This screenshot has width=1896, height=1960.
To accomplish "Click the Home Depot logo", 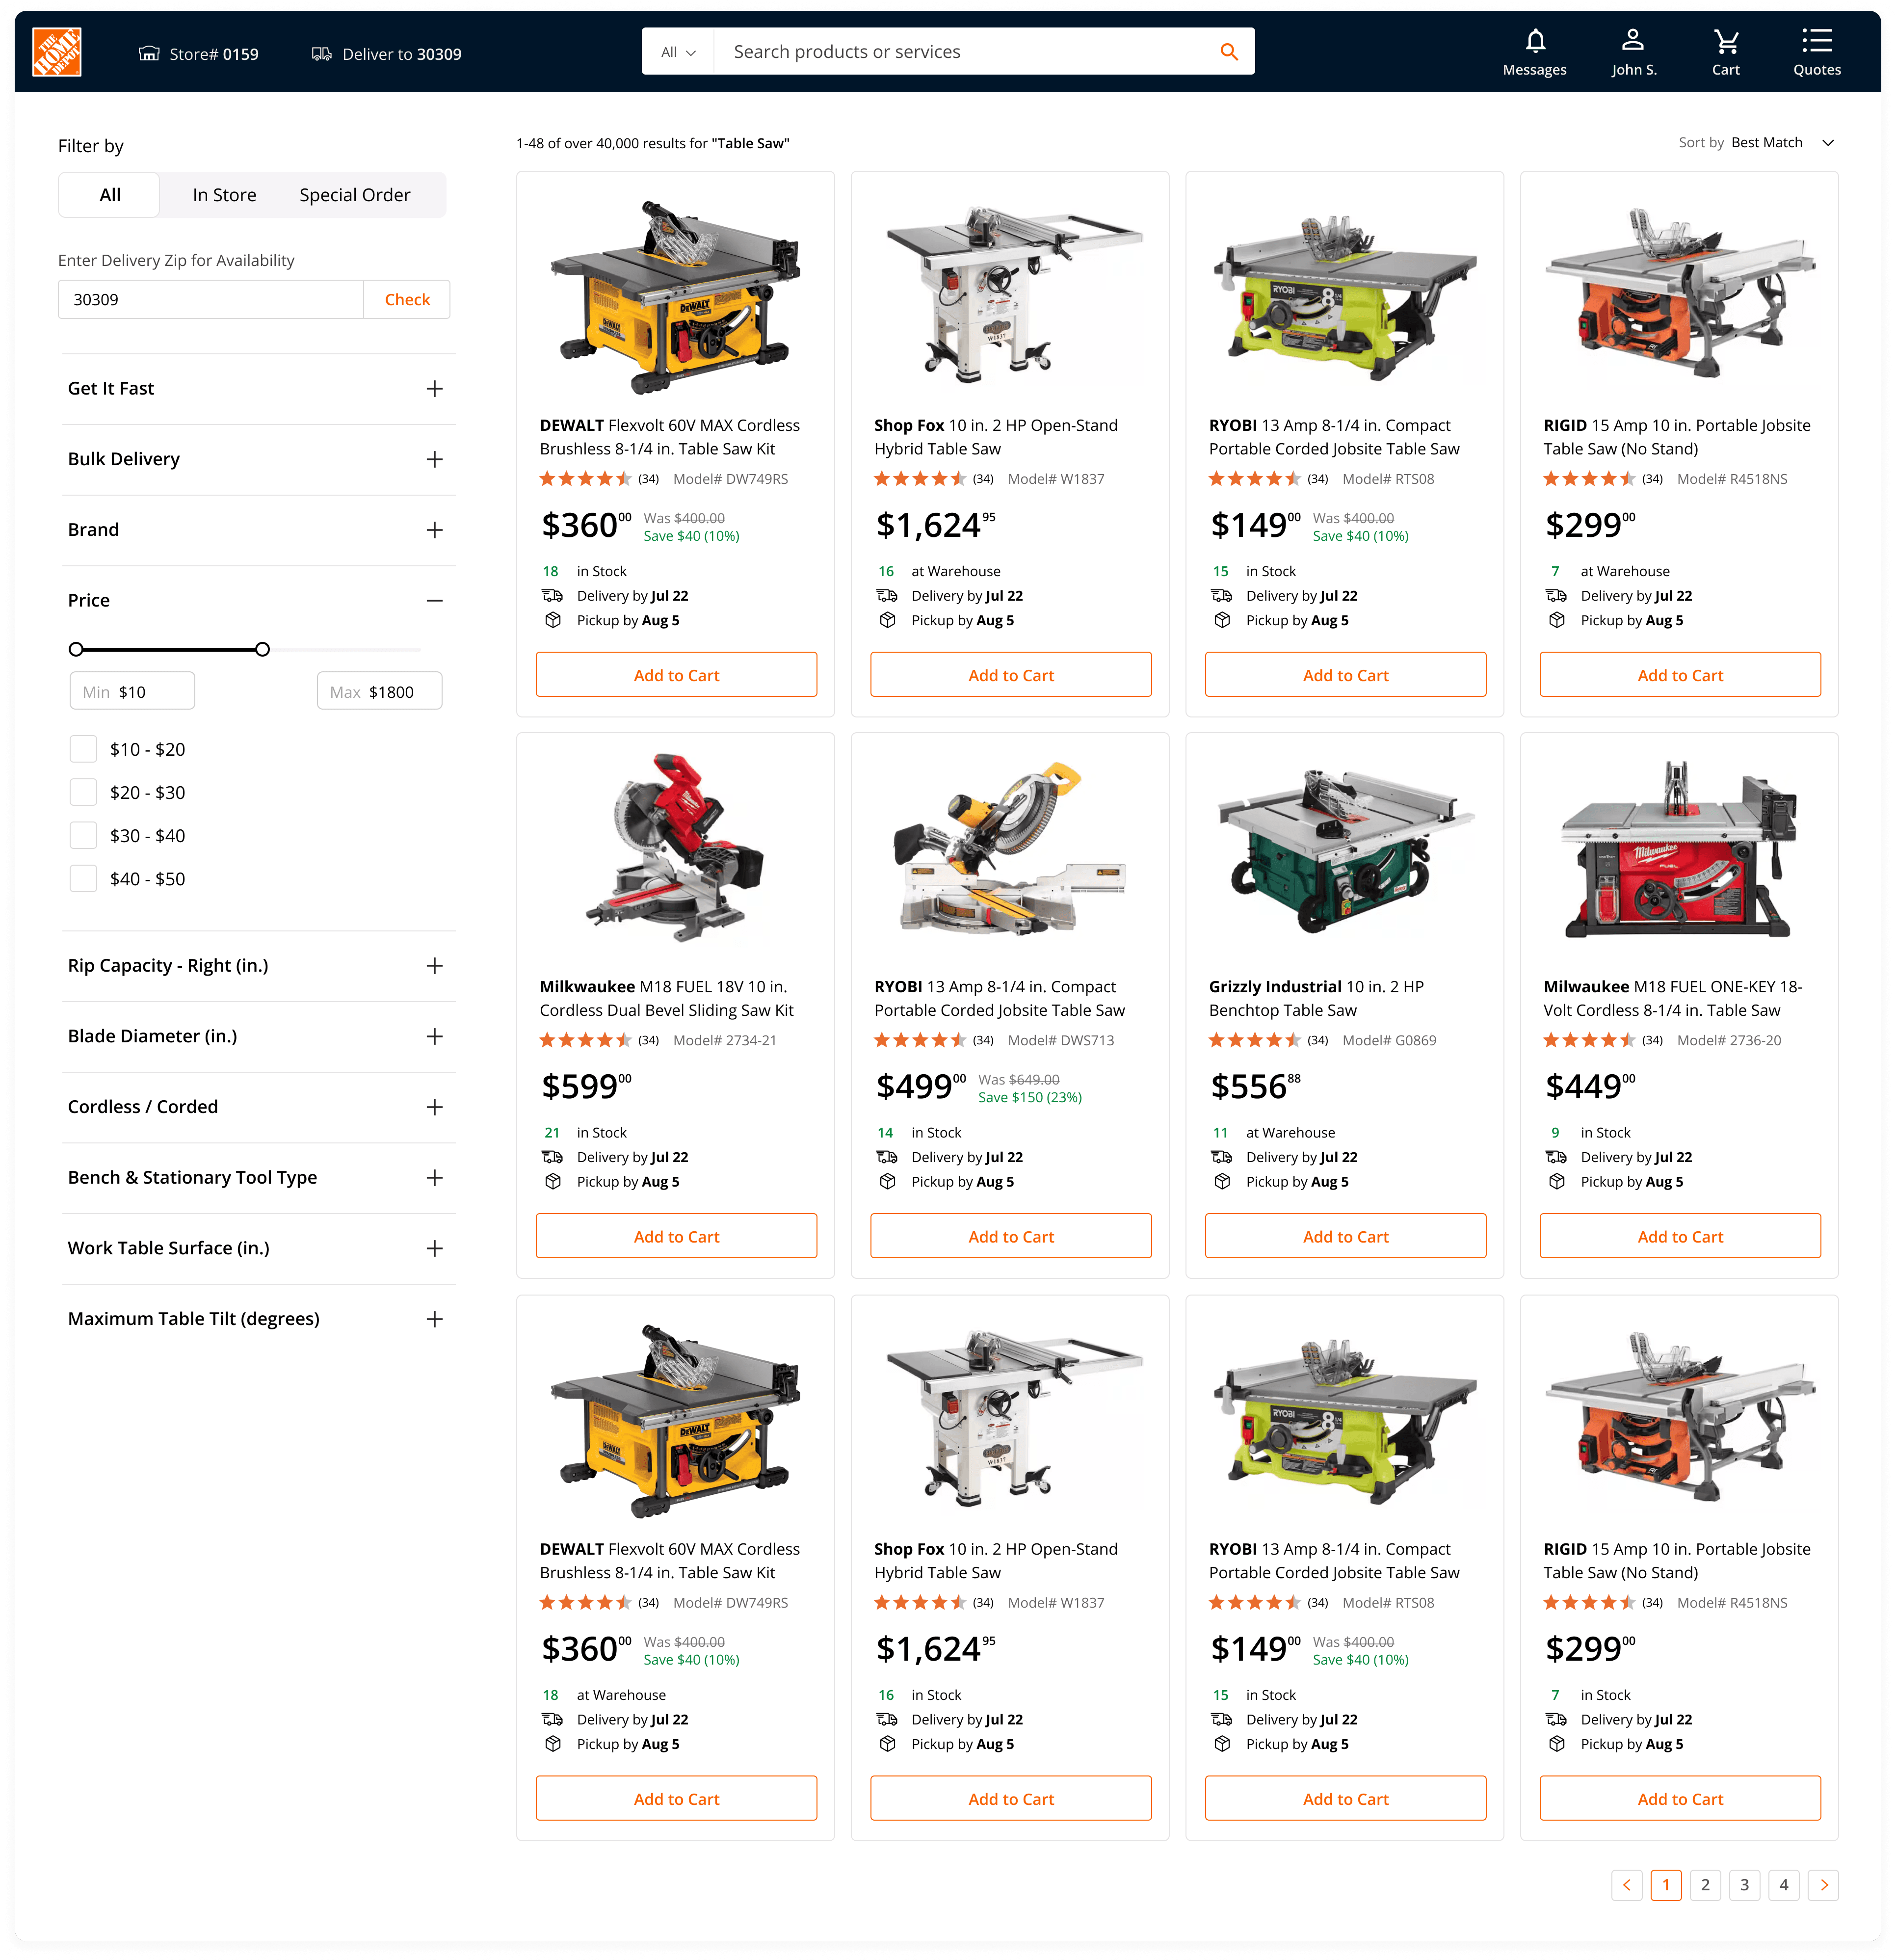I will [x=57, y=53].
